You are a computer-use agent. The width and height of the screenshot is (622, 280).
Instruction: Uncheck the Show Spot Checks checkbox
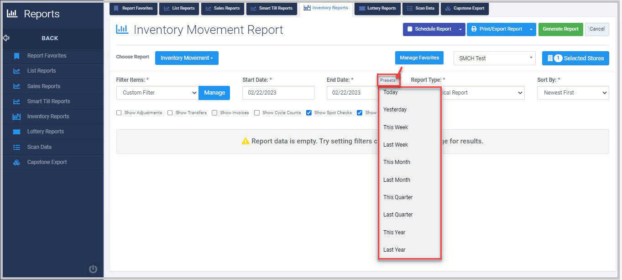coord(309,112)
